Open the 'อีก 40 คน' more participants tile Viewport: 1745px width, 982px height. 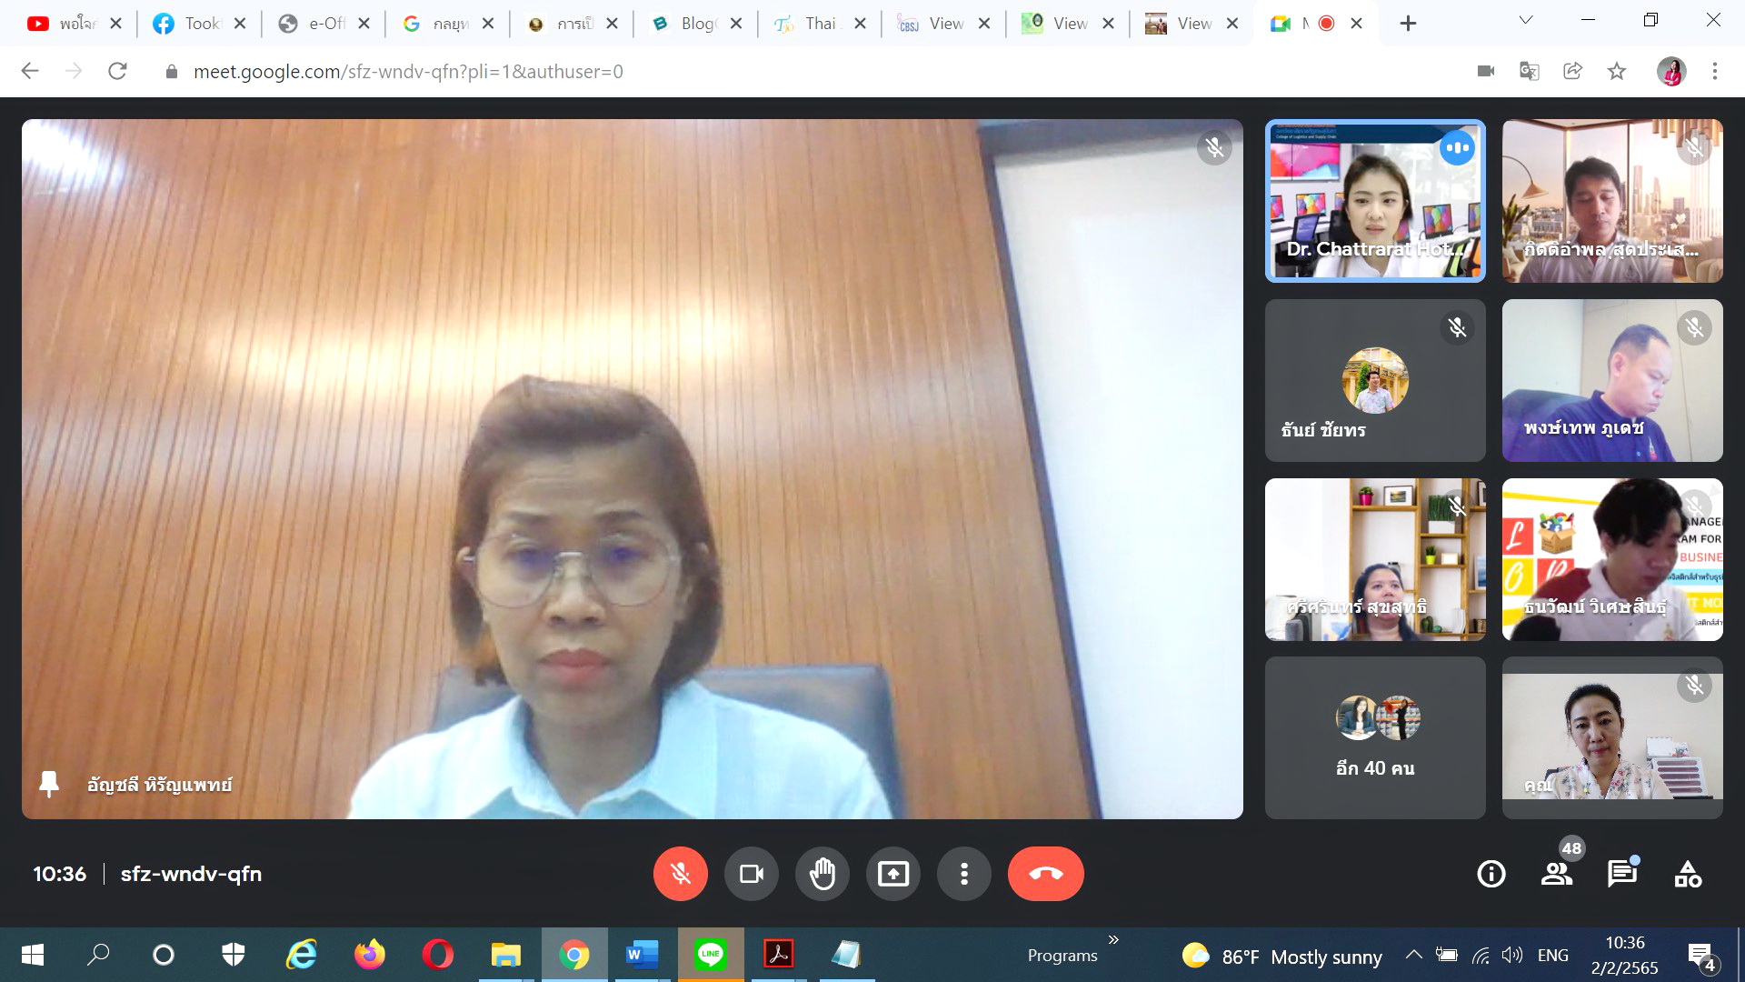[1374, 737]
